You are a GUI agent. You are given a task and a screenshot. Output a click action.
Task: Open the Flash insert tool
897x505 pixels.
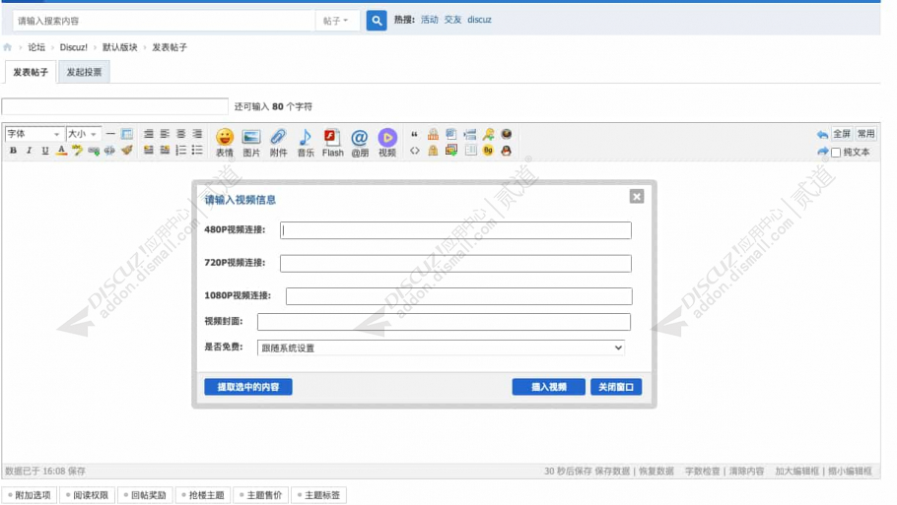click(x=332, y=143)
